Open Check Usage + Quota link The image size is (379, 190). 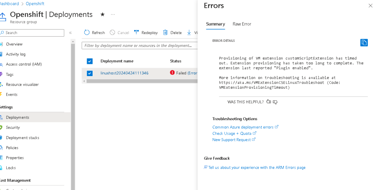point(234,133)
